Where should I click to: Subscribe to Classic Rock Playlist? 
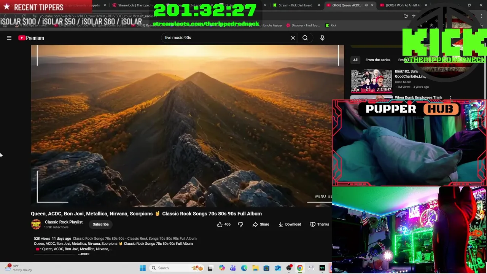tap(100, 224)
